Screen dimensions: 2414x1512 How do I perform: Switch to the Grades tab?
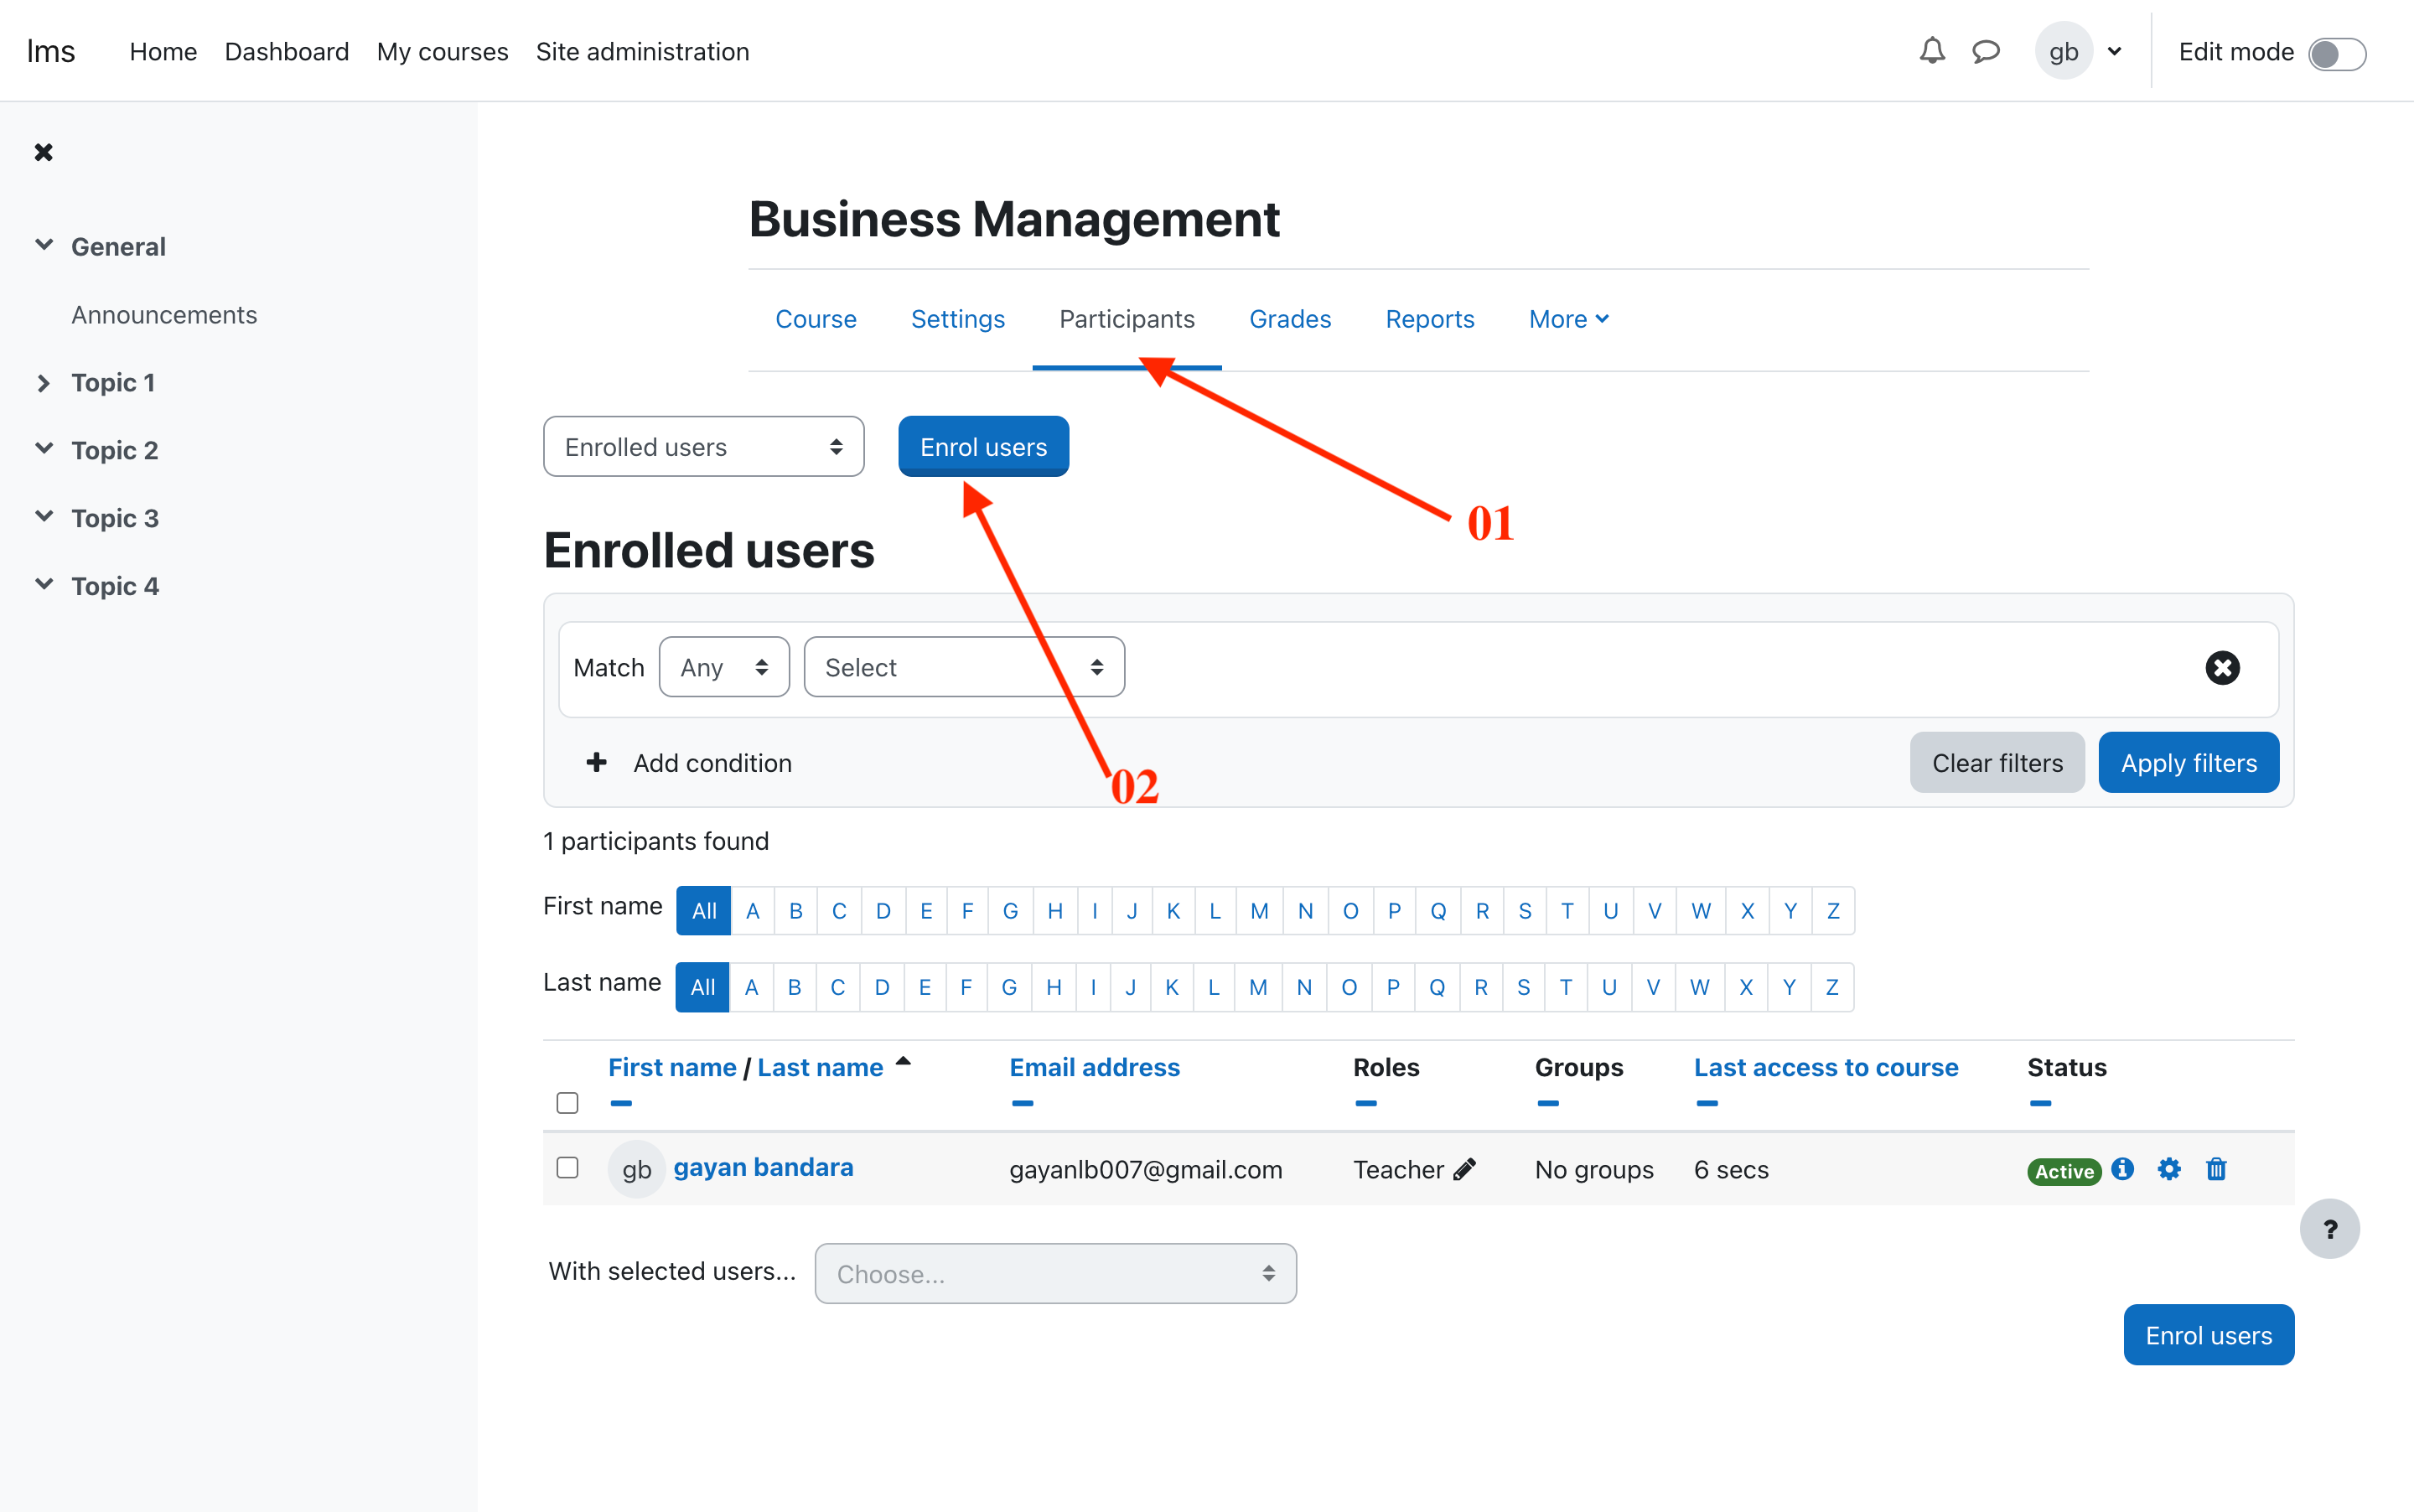1289,319
